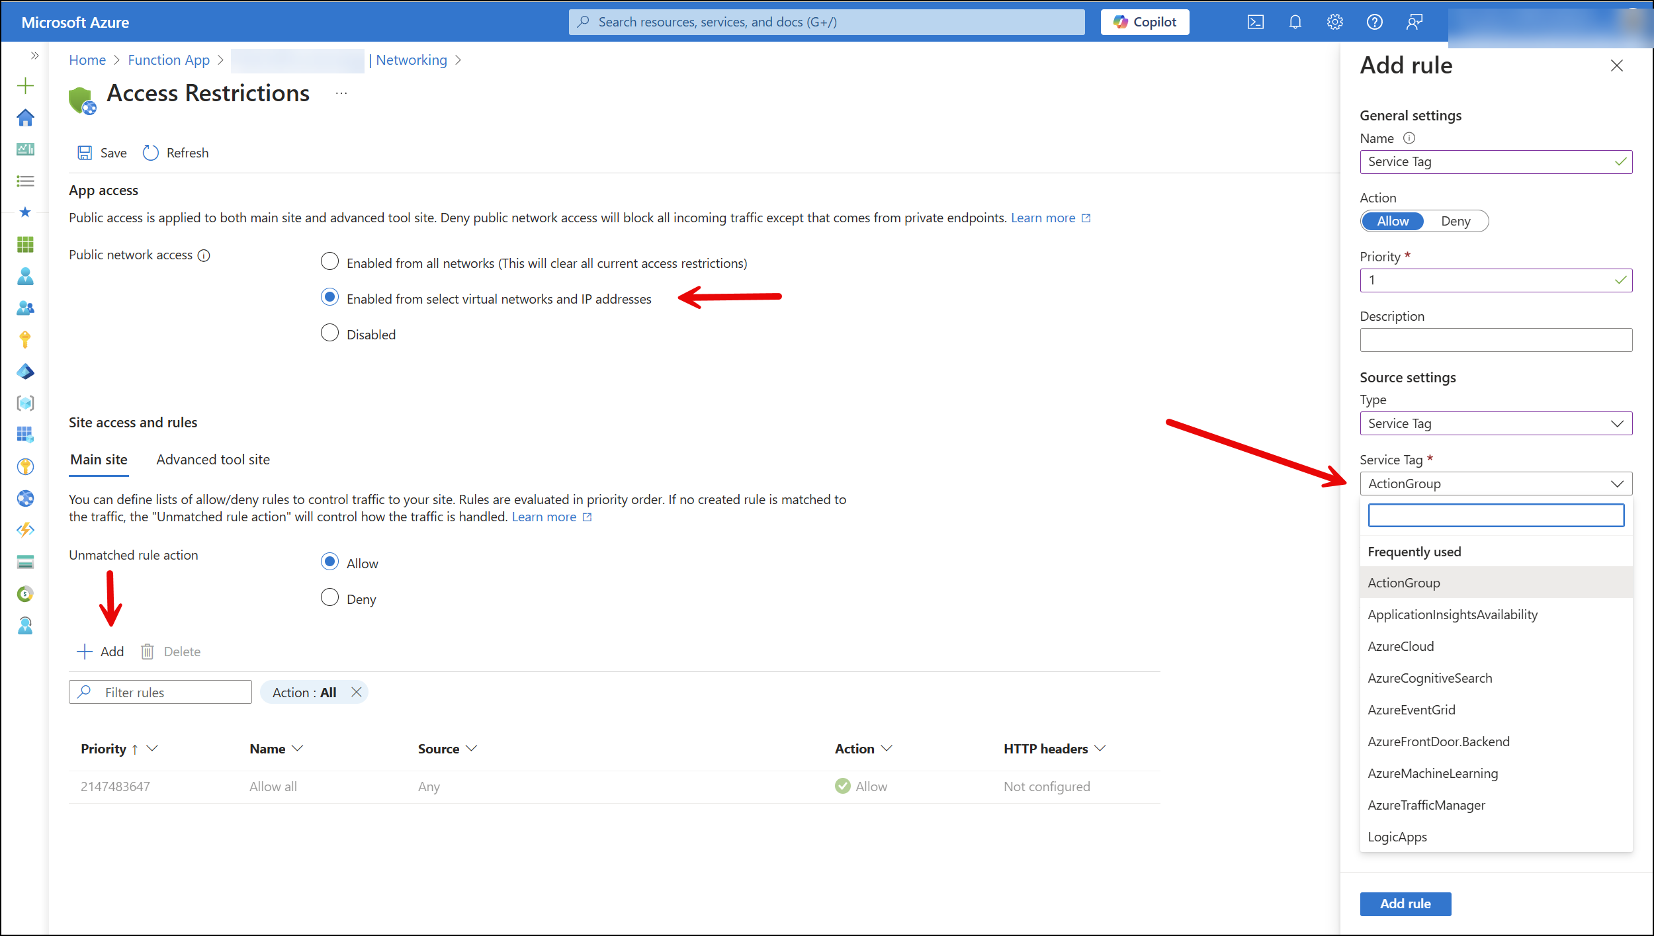
Task: Switch to Main site tab
Action: pos(99,460)
